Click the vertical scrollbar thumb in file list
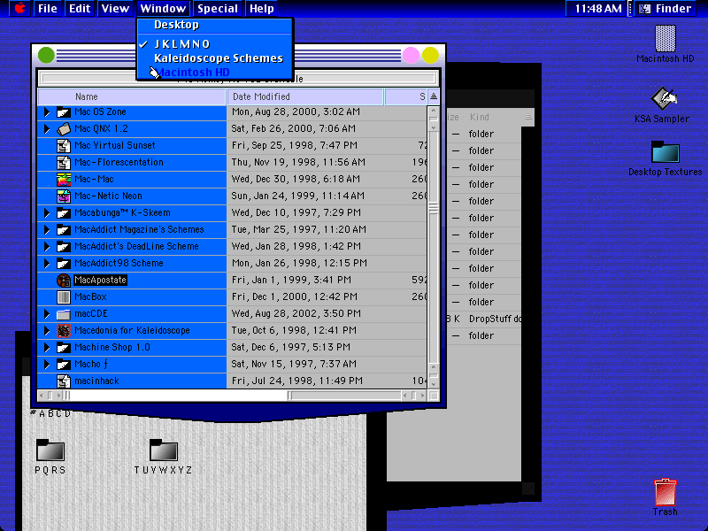This screenshot has height=531, width=708. [x=434, y=209]
